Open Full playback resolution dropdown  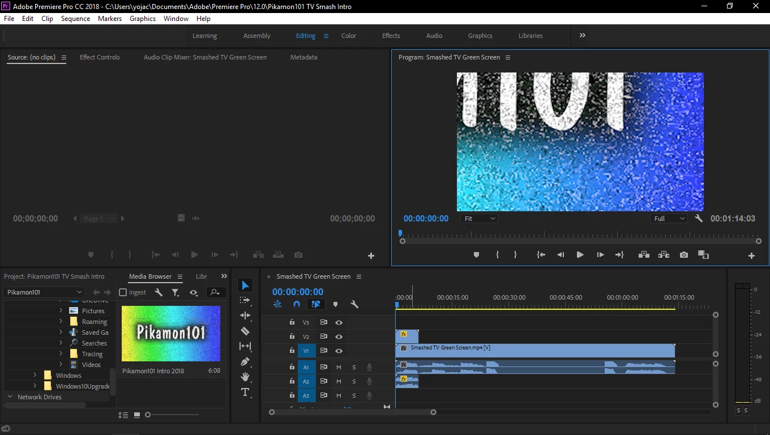click(669, 219)
